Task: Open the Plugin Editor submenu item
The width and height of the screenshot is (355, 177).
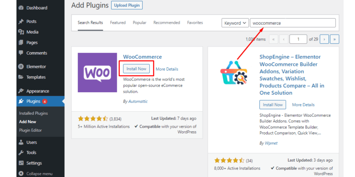Action: pyautogui.click(x=31, y=130)
